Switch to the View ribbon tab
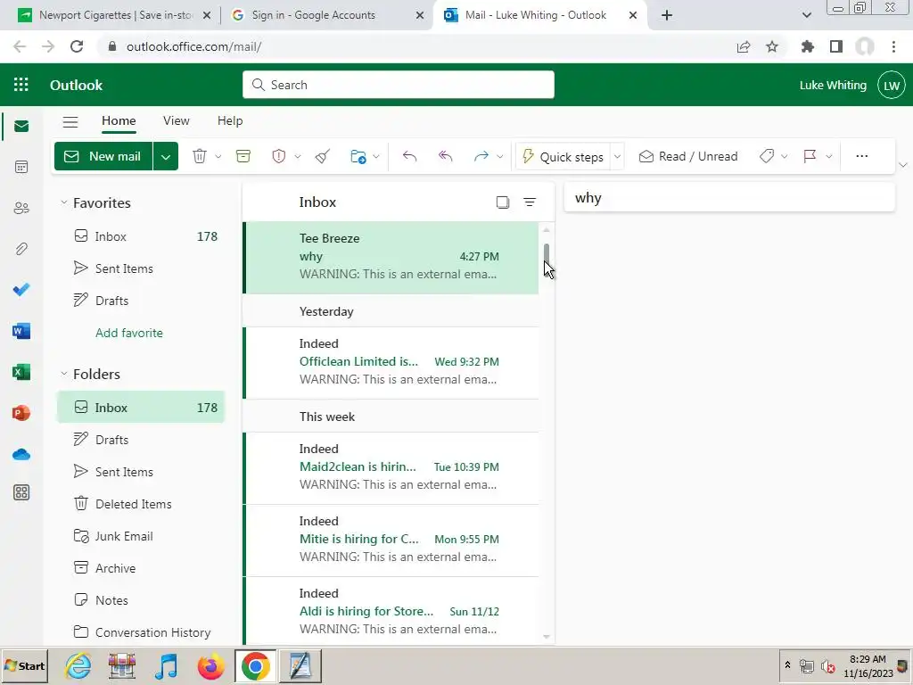Screen dimensions: 913x685 [176, 120]
